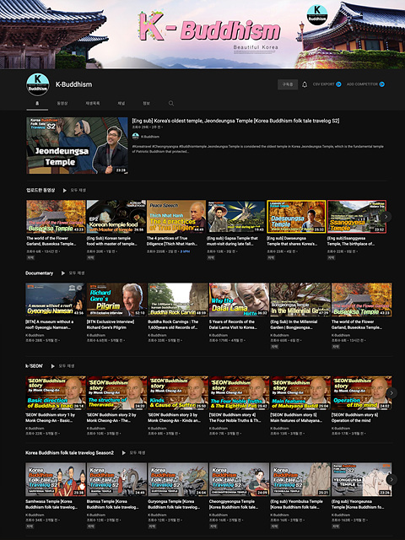This screenshot has height=540, width=405.
Task: Click title 'Guryongsa Temple [Korea Buddhism folk tale travelog'
Action: click(174, 505)
